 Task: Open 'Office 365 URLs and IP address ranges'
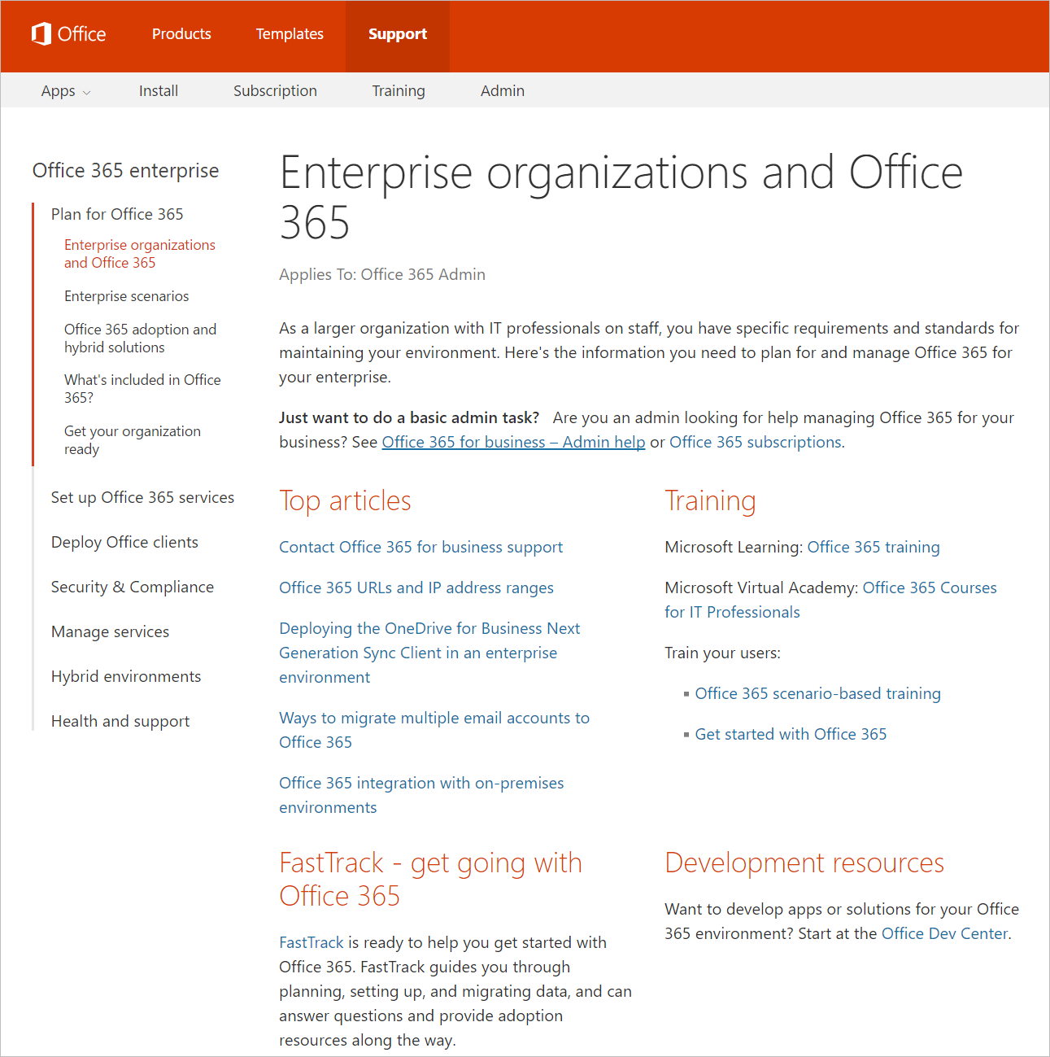coord(416,587)
